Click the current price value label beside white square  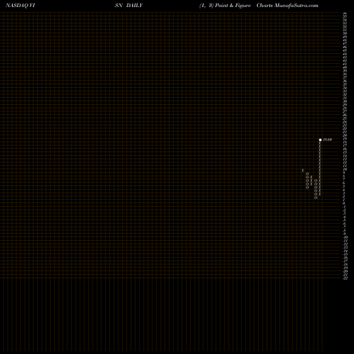click(x=328, y=139)
